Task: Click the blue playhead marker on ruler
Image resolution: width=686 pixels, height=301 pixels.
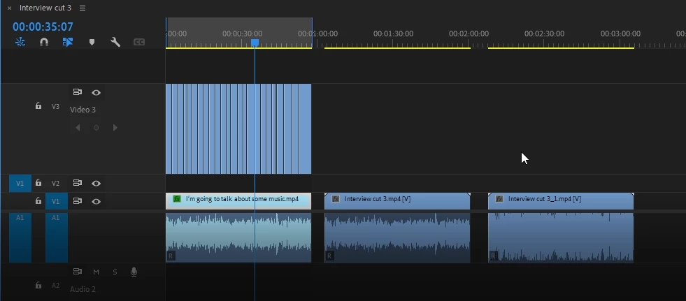Action: [255, 43]
